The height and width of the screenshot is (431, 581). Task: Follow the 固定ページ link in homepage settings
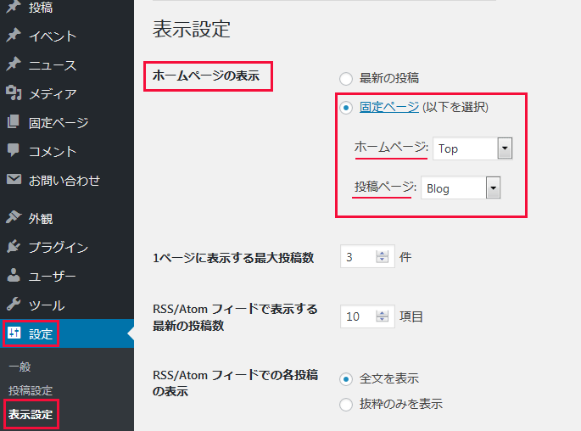click(388, 107)
